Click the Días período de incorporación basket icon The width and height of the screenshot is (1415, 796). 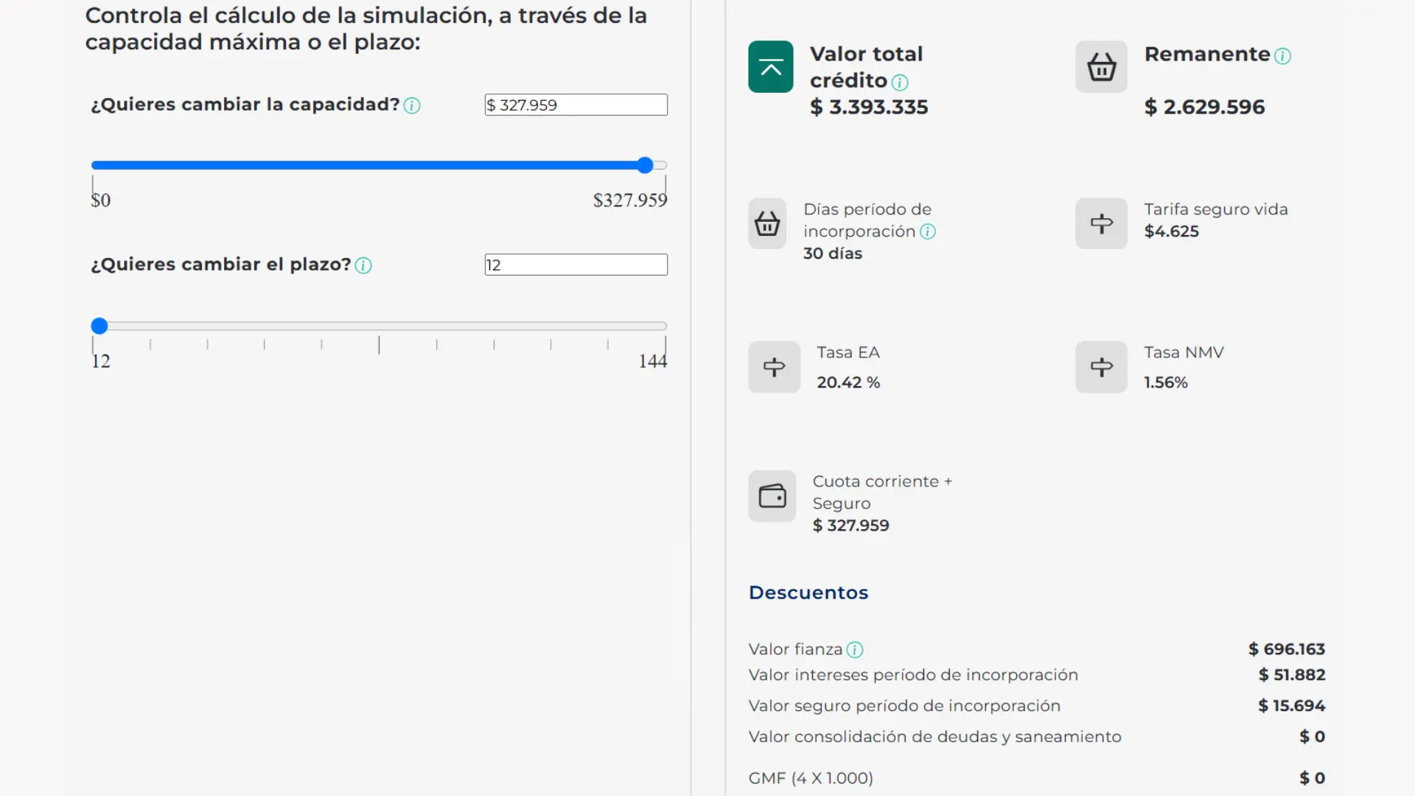(767, 223)
